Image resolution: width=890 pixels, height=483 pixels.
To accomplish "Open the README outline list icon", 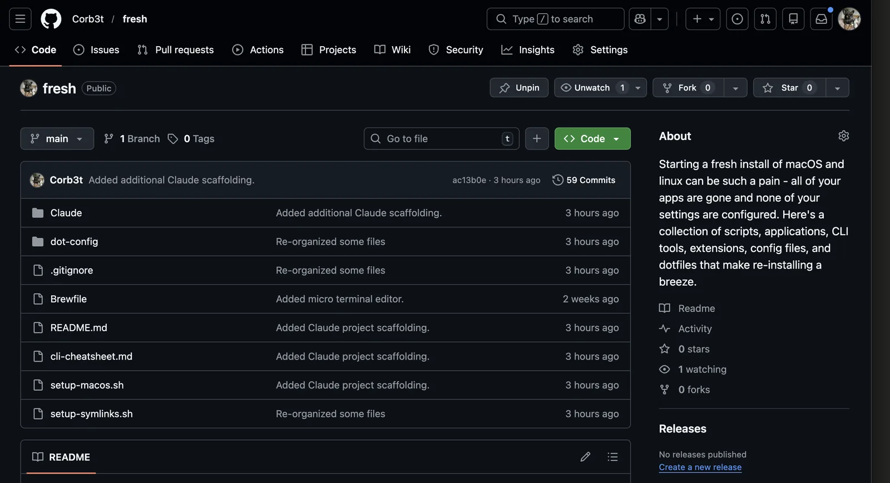I will pyautogui.click(x=612, y=457).
